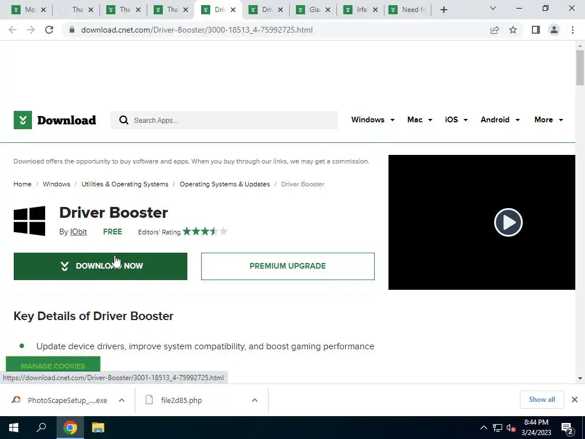Click the browser back arrow
The width and height of the screenshot is (585, 439).
tap(13, 30)
